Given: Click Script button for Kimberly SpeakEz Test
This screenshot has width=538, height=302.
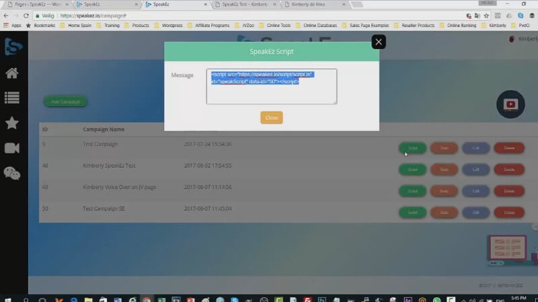Looking at the screenshot, I should [412, 169].
